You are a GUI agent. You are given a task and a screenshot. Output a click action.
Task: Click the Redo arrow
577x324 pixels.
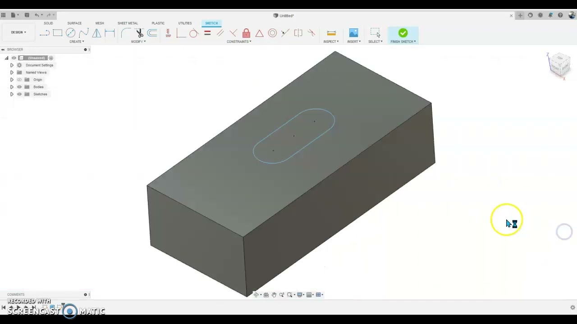pyautogui.click(x=48, y=15)
